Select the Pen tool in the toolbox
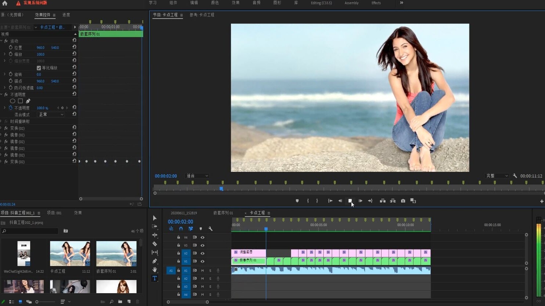This screenshot has width=545, height=306. pyautogui.click(x=155, y=261)
